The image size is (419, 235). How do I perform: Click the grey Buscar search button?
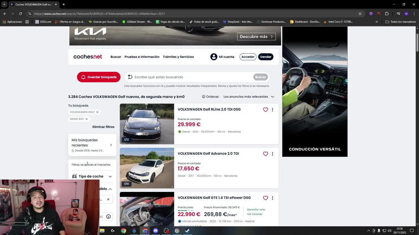[x=261, y=77]
